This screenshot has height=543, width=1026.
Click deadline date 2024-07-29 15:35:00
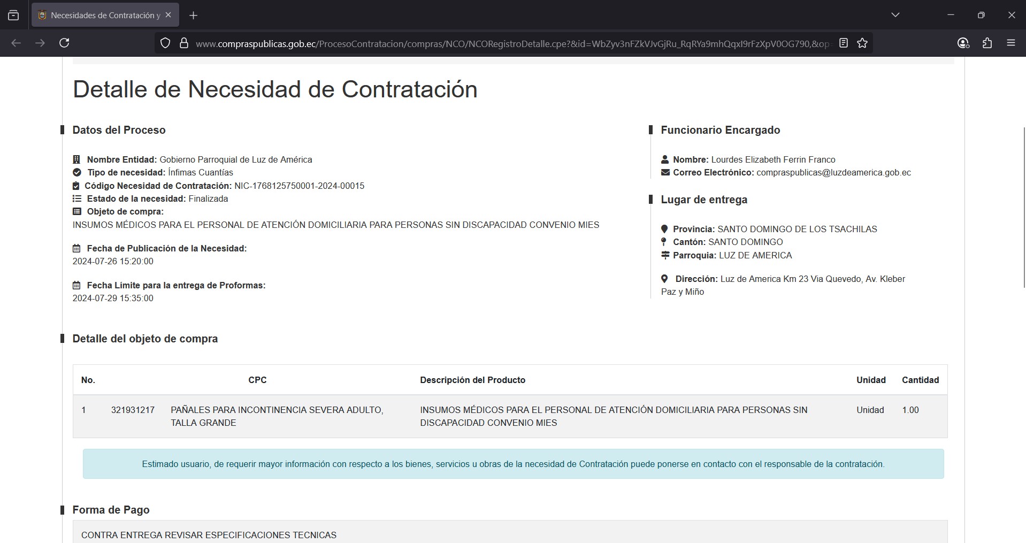113,298
